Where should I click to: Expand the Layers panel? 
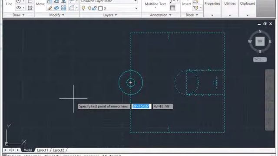point(110,15)
